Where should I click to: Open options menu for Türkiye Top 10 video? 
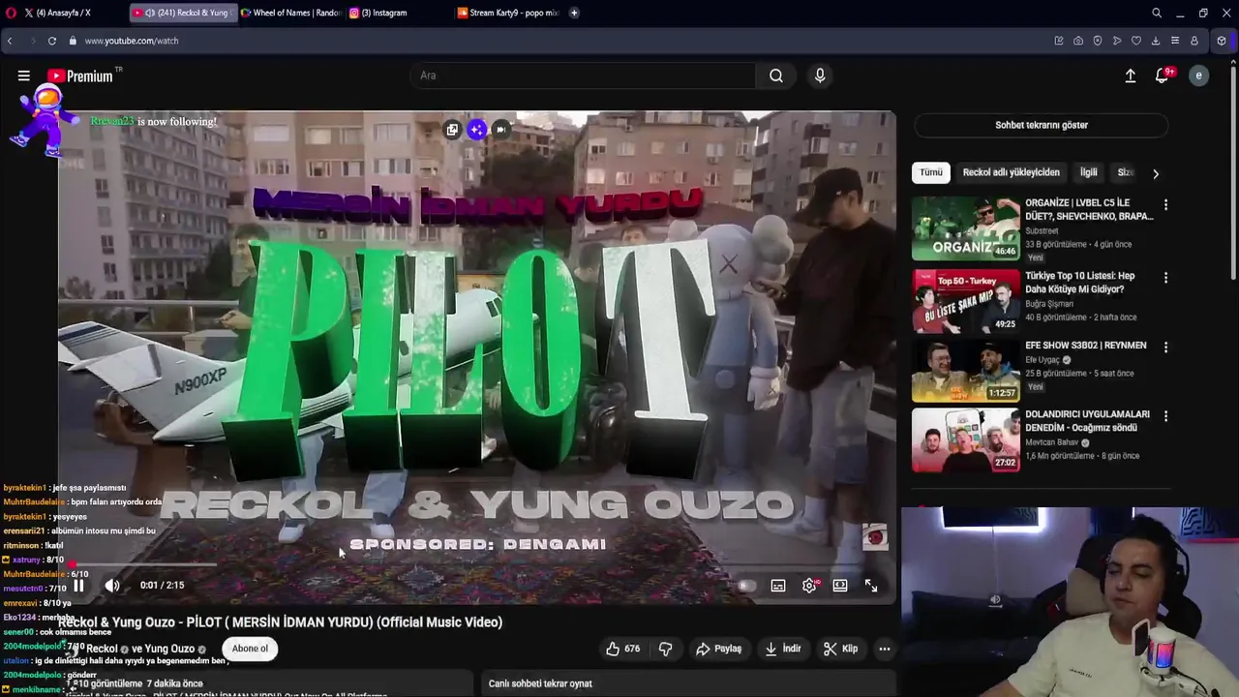[x=1165, y=278]
